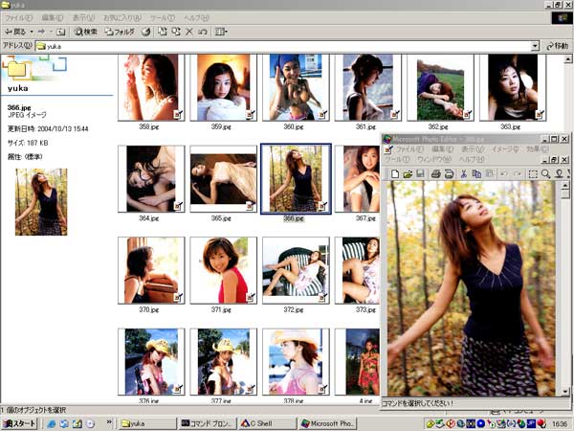This screenshot has width=574, height=431.
Task: Click file name label 361.jpg
Action: pos(365,126)
